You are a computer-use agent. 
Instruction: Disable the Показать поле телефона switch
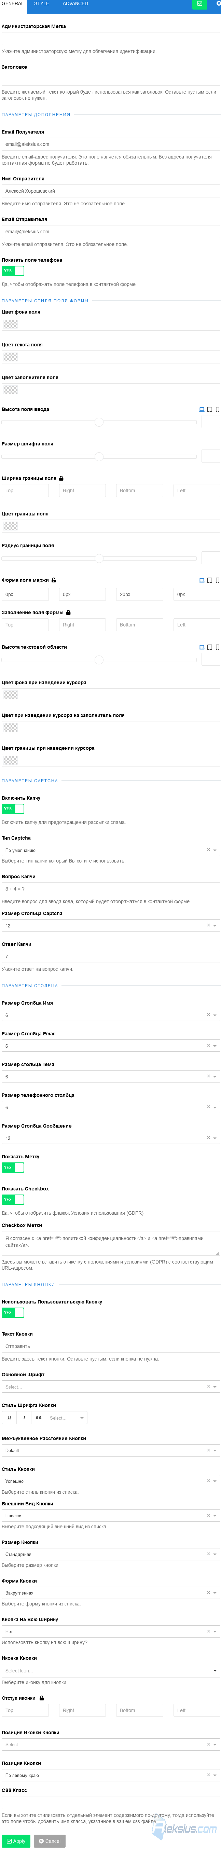13,271
